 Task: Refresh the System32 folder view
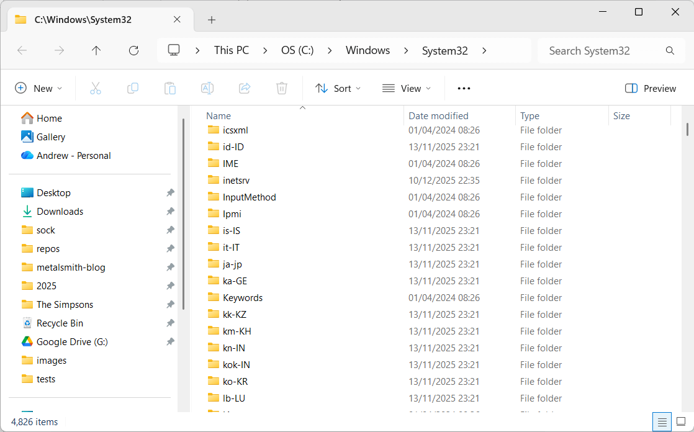click(x=133, y=50)
